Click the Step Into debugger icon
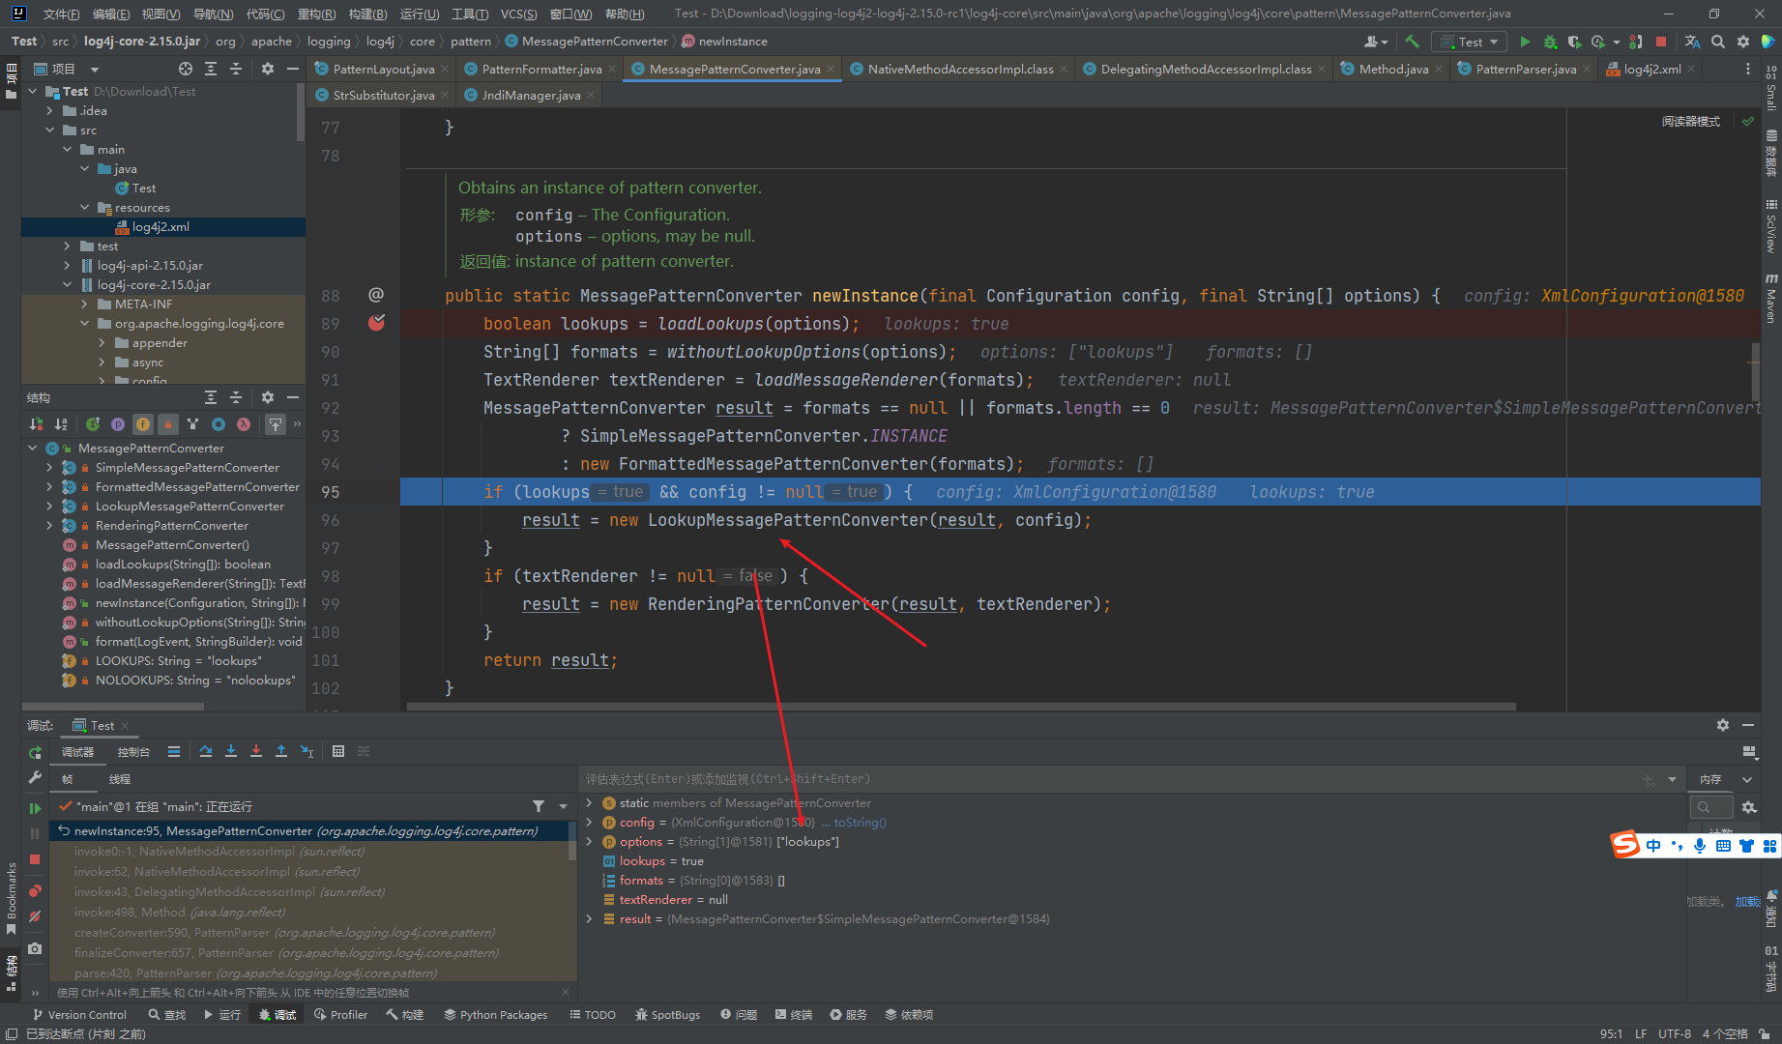1782x1044 pixels. 231,751
